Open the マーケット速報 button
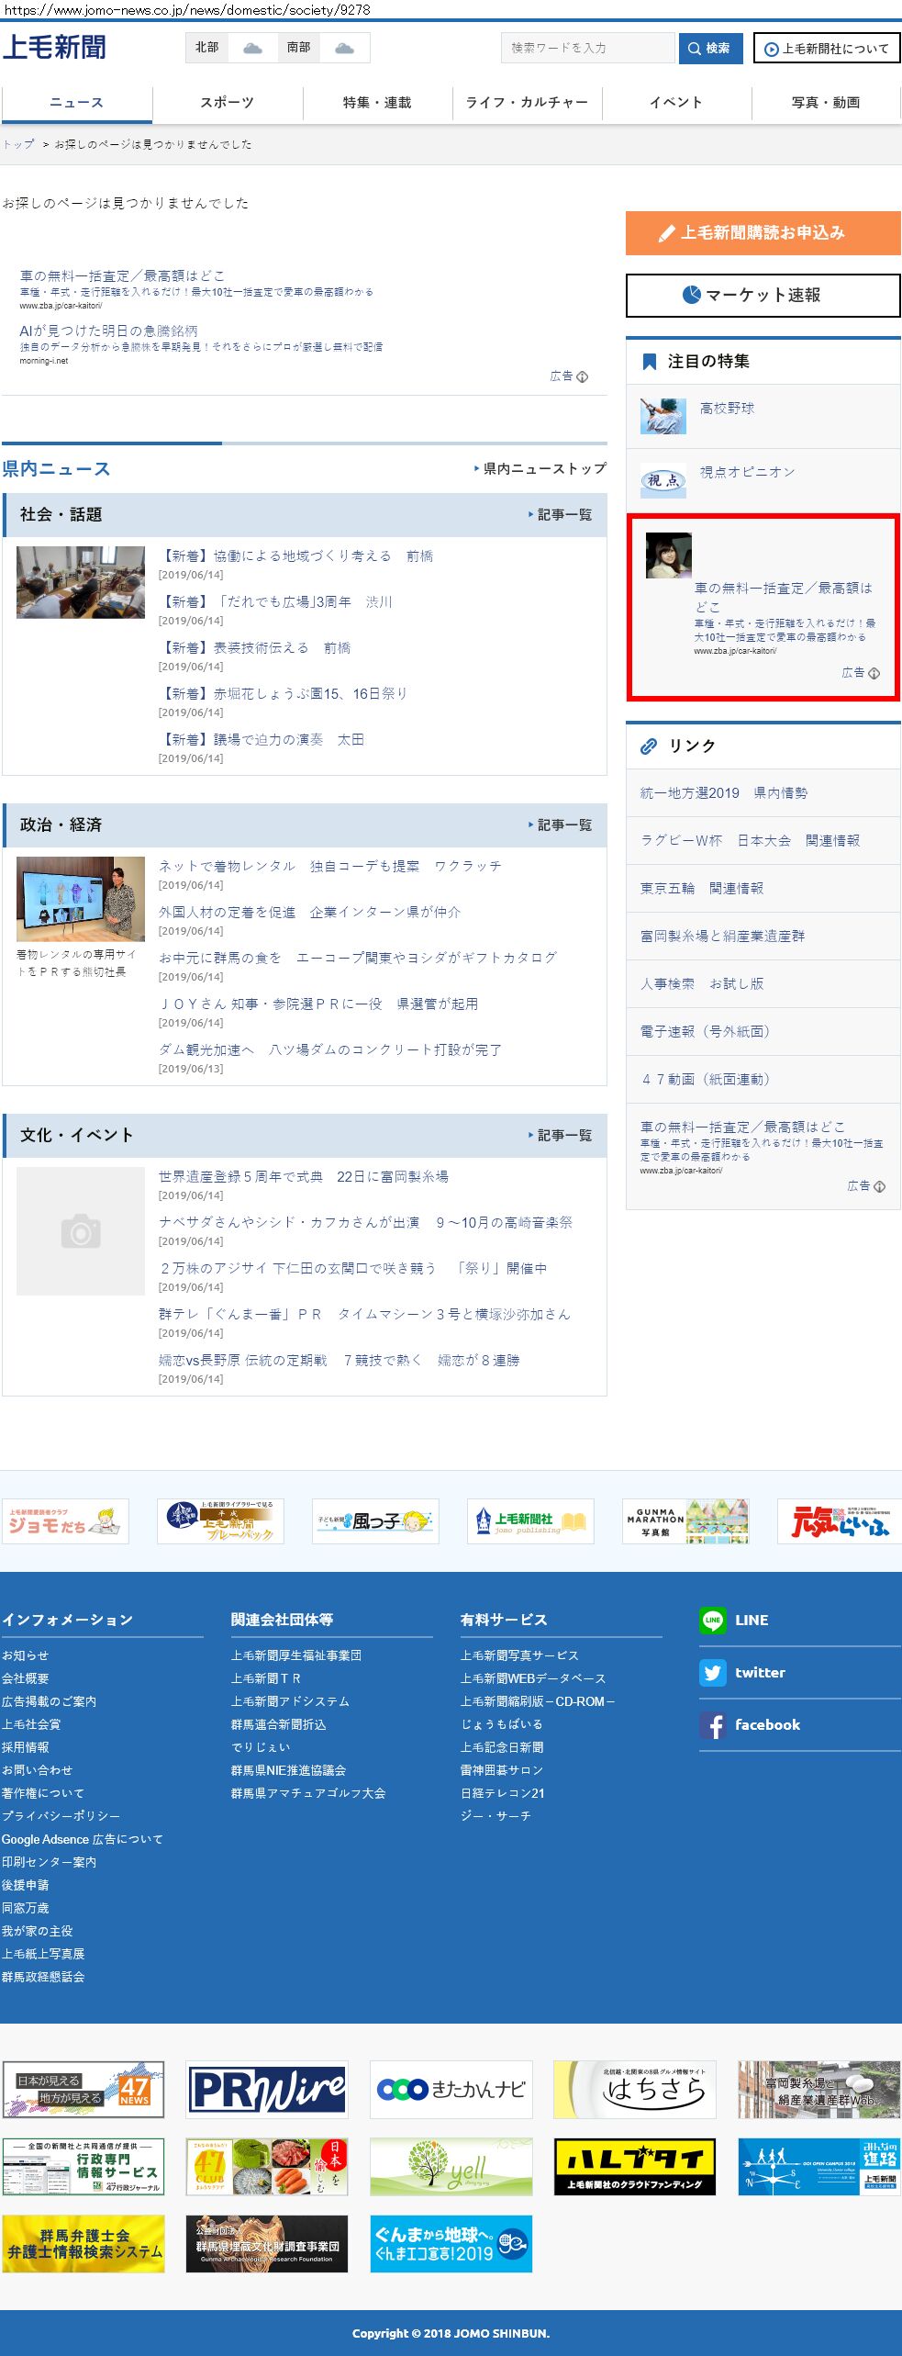902x2356 pixels. click(763, 296)
